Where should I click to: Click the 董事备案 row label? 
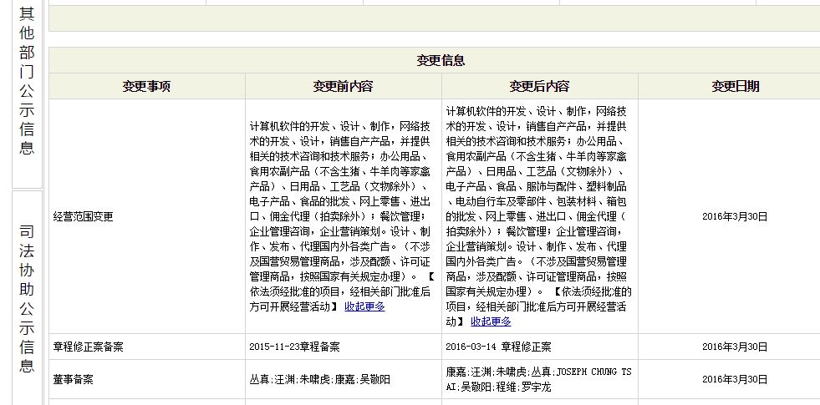point(73,379)
